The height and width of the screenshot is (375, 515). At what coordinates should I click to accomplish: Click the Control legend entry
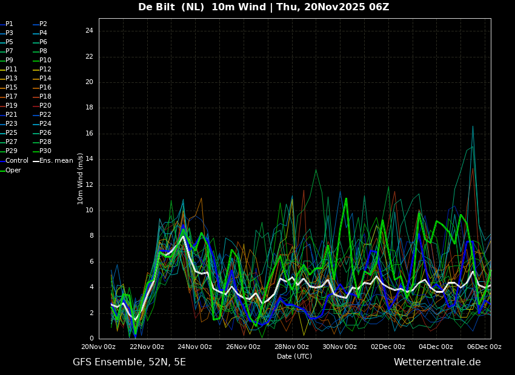(14, 161)
